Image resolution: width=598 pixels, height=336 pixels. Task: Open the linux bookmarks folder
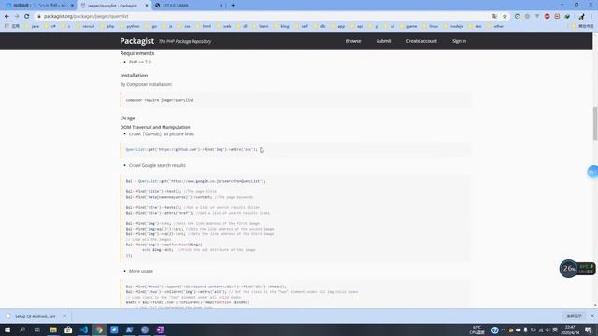point(430,26)
